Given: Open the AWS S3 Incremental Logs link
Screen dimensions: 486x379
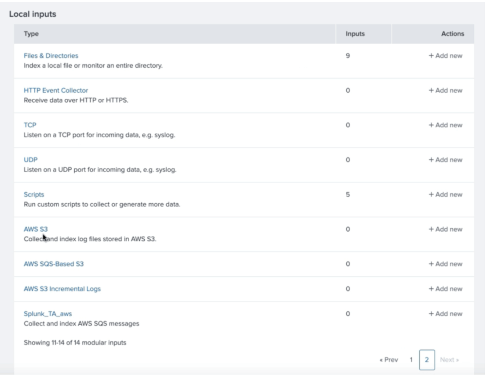Looking at the screenshot, I should (62, 289).
